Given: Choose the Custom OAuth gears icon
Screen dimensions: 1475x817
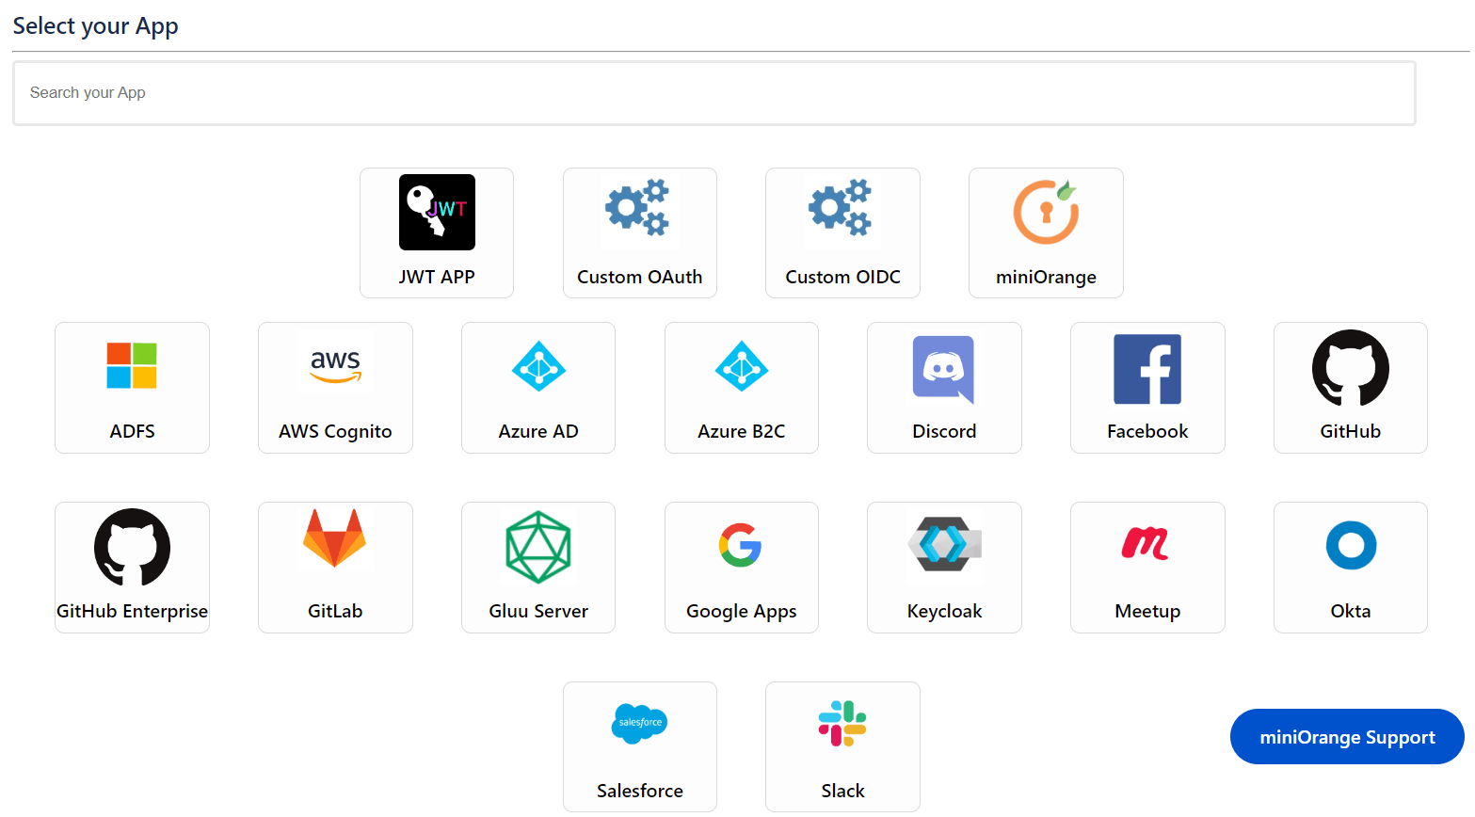Looking at the screenshot, I should (x=638, y=207).
